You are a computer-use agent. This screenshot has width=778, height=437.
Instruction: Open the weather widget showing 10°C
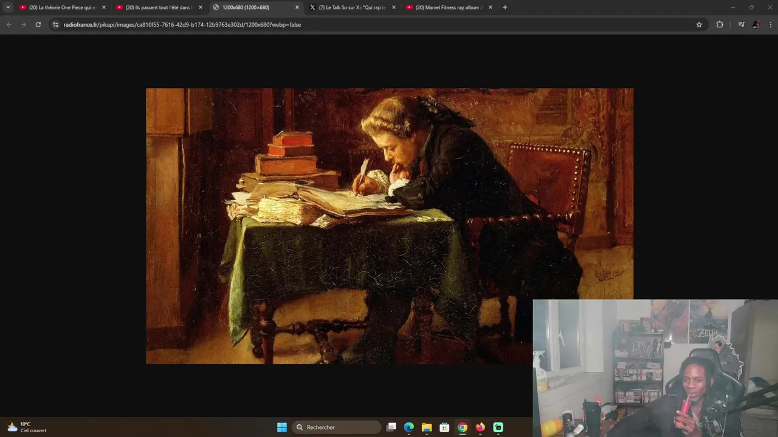pos(27,427)
